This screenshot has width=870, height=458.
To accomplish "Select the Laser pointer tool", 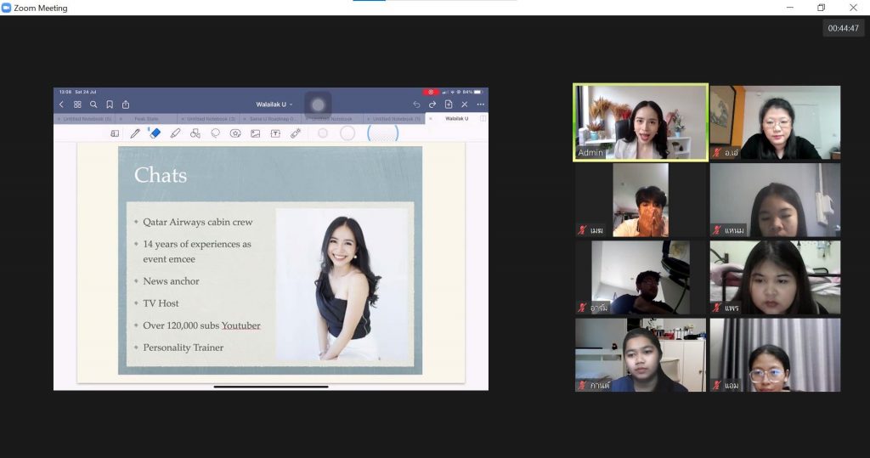I will pos(295,133).
